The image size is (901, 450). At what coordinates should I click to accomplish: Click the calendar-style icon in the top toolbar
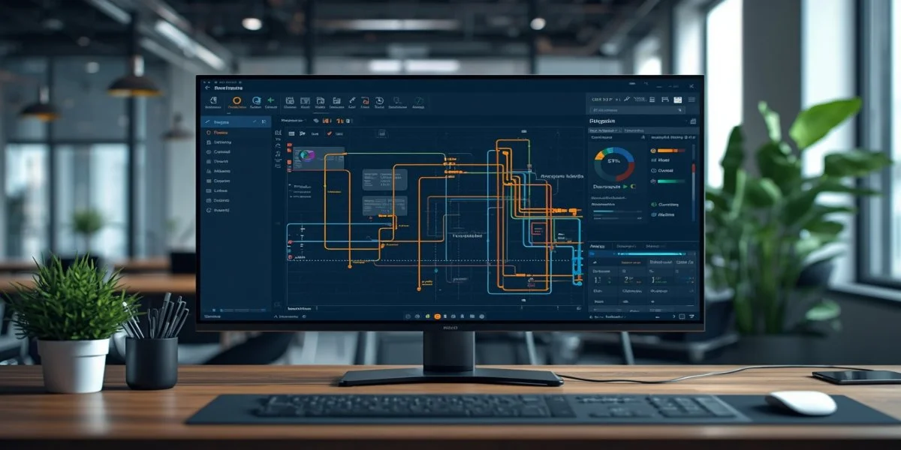click(x=290, y=100)
